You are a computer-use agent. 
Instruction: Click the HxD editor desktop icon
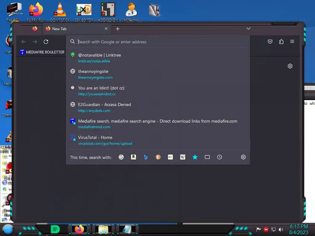click(84, 12)
